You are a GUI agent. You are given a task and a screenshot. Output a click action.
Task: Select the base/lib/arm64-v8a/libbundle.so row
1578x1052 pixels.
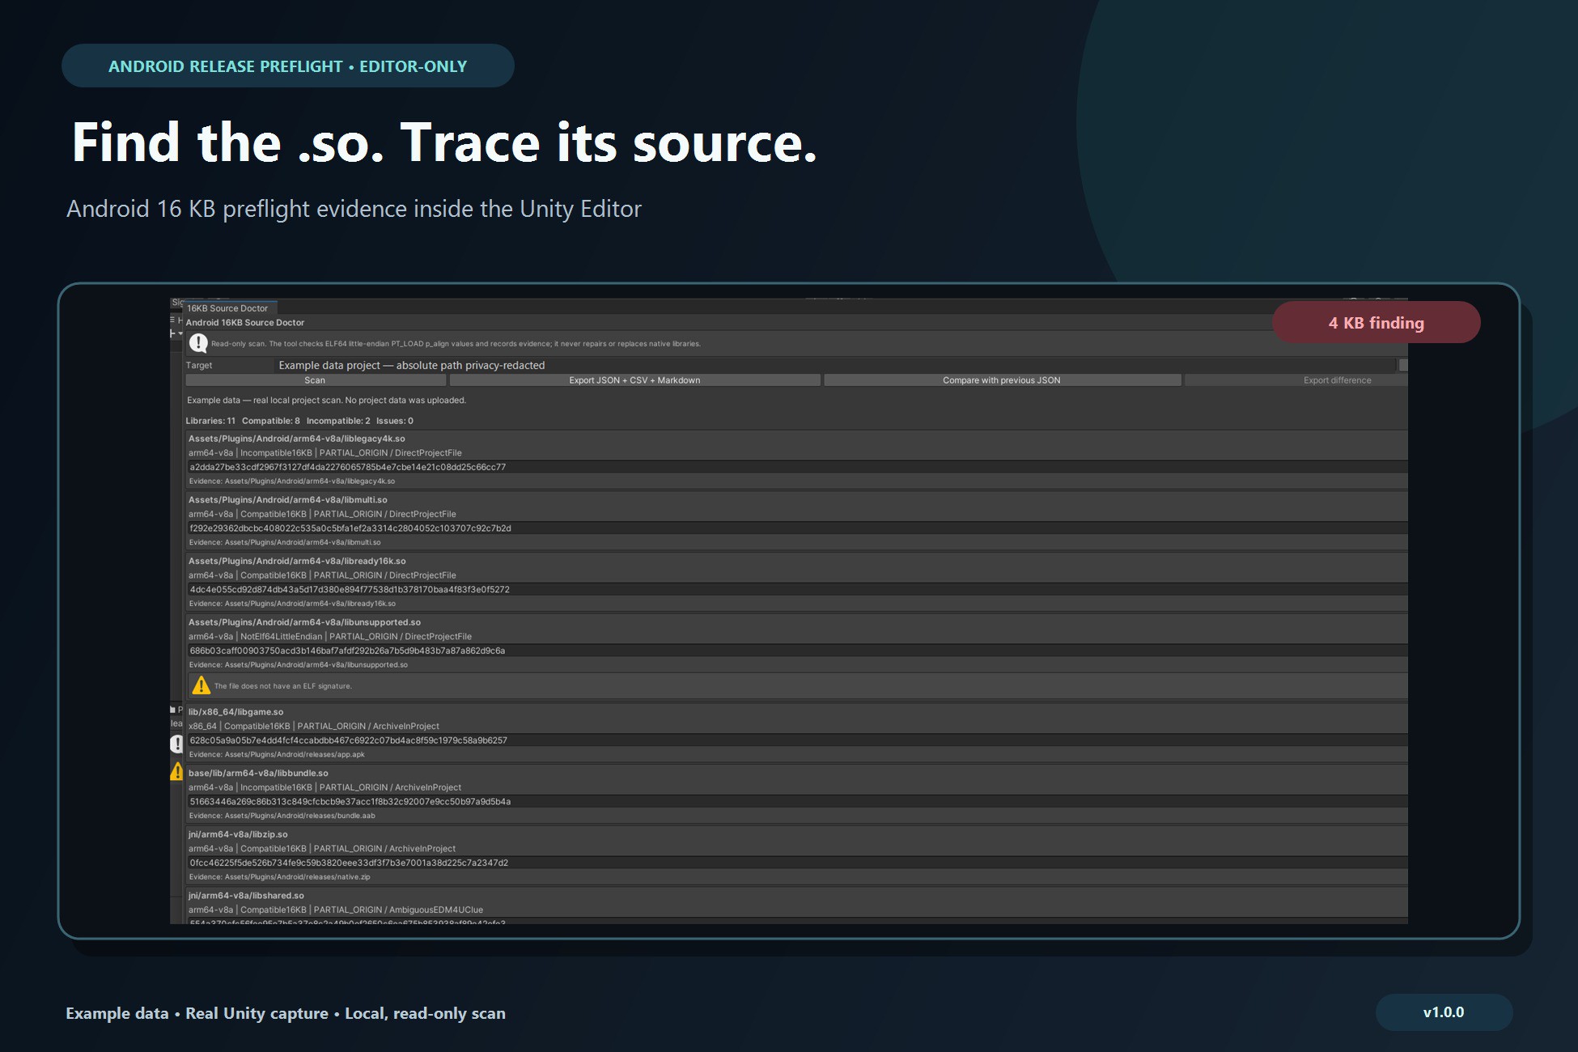[x=258, y=774]
